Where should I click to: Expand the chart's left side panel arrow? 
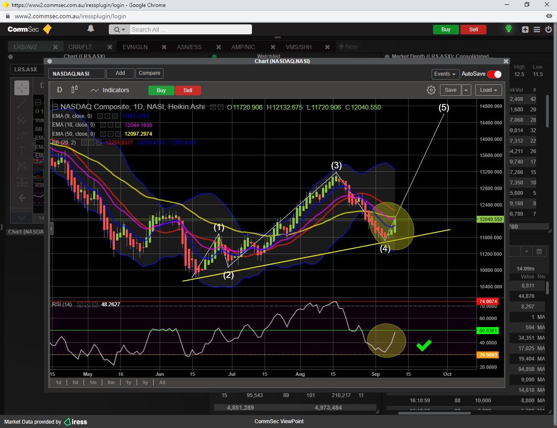pyautogui.click(x=51, y=228)
